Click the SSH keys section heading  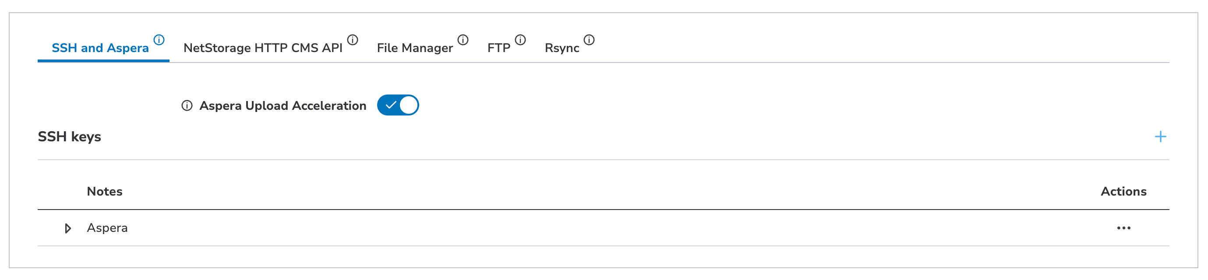click(x=69, y=137)
